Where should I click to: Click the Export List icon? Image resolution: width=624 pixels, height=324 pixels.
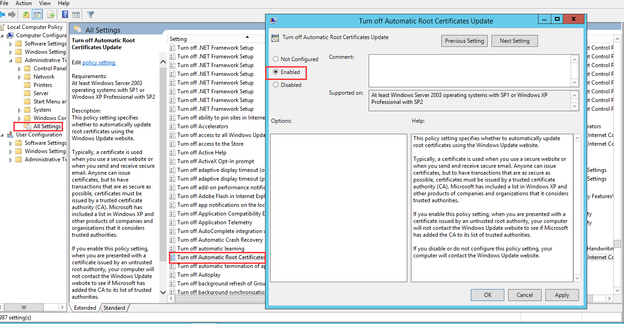tap(51, 14)
